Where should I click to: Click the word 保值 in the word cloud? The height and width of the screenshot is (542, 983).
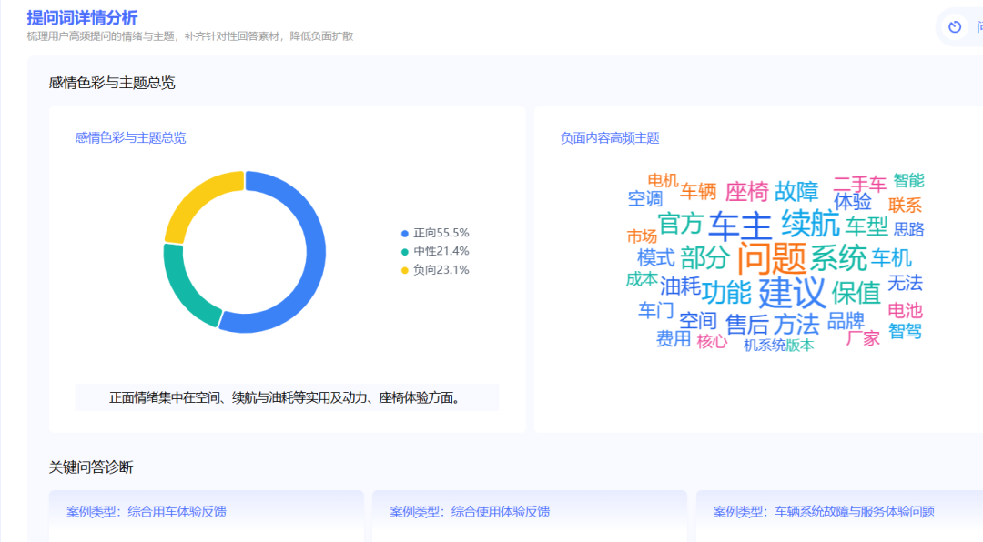(x=856, y=293)
